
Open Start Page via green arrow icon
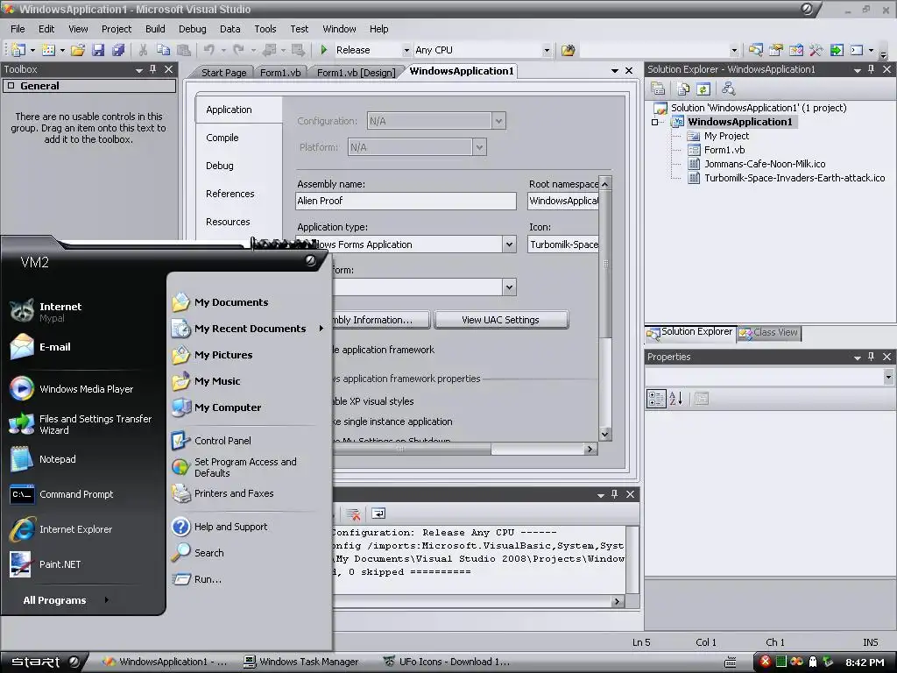click(x=837, y=50)
